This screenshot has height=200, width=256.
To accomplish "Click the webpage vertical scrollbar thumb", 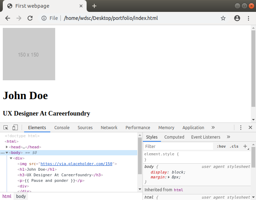I will coord(253,68).
